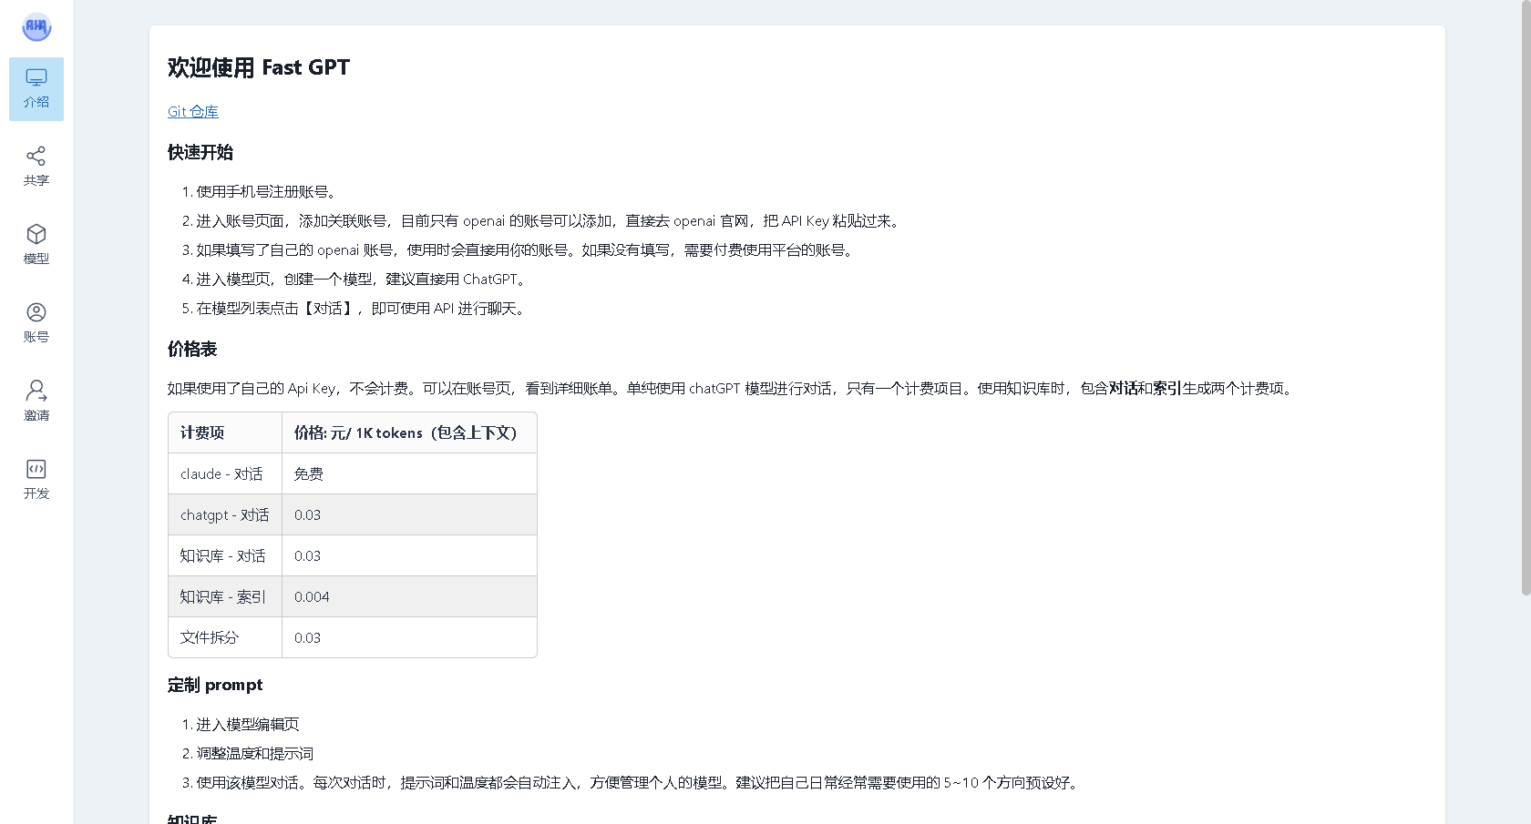Viewport: 1531px width, 824px height.
Task: Click the share-nodes icon above 共享
Action: (x=36, y=155)
